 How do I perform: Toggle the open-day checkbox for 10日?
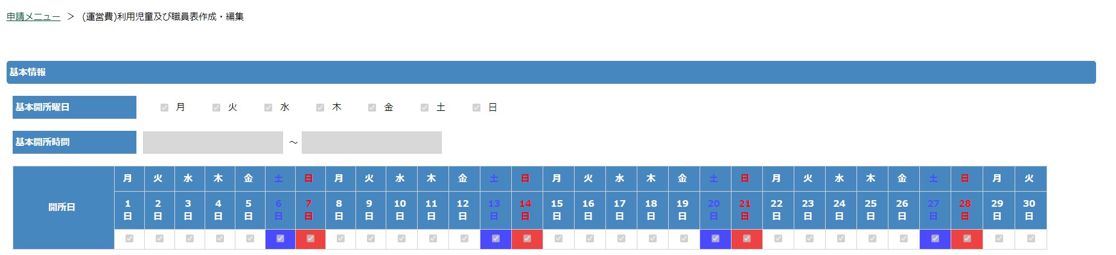[401, 238]
